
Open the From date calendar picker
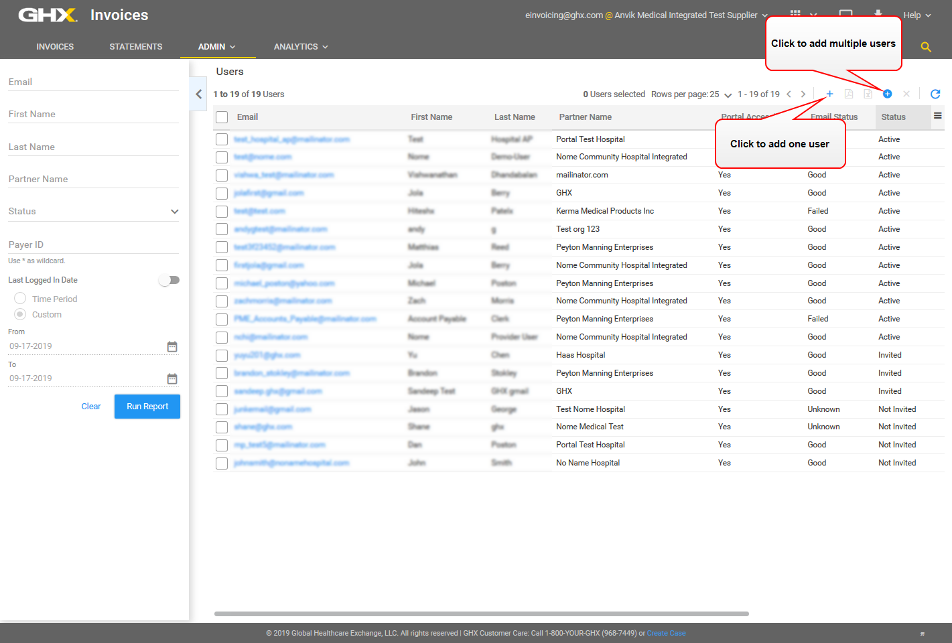click(172, 346)
